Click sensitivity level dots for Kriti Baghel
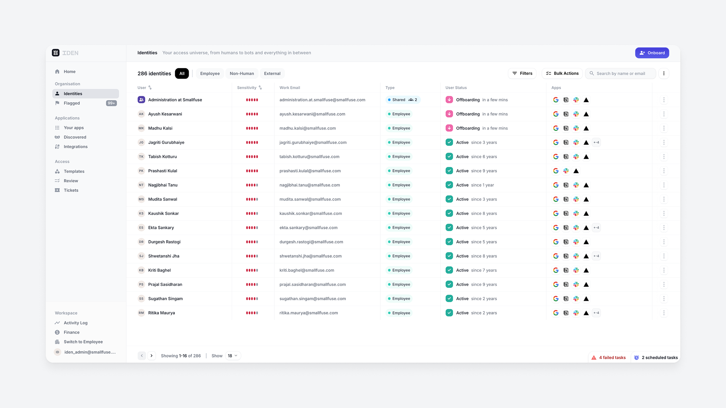The height and width of the screenshot is (408, 726). tap(252, 270)
